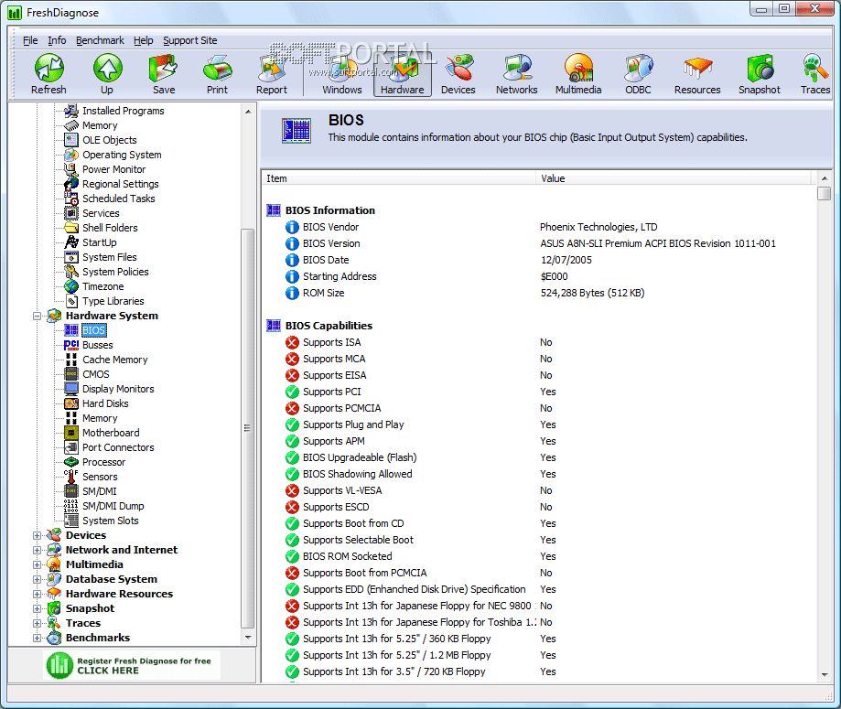Click the Hard Disks tree icon
The image size is (841, 709).
point(71,403)
